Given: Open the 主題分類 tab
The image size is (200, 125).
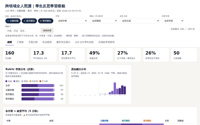Looking at the screenshot, I should [33, 42].
